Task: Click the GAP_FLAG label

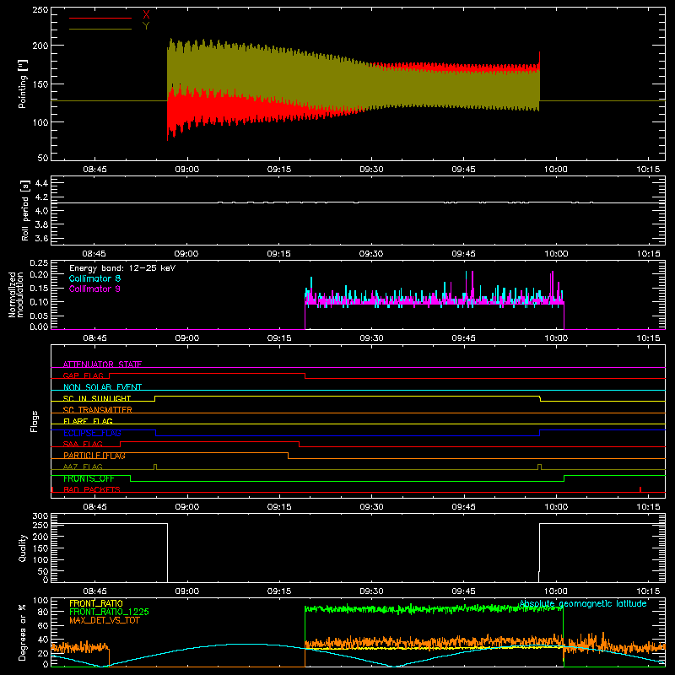Action: 83,375
